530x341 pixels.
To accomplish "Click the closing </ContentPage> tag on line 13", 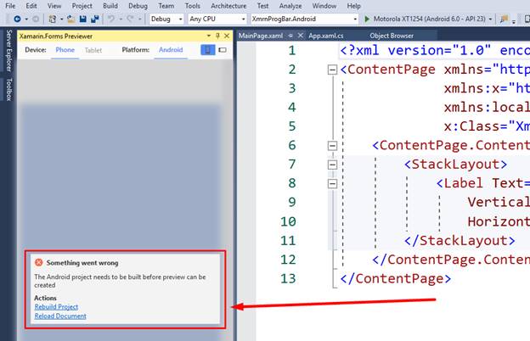I will [396, 278].
